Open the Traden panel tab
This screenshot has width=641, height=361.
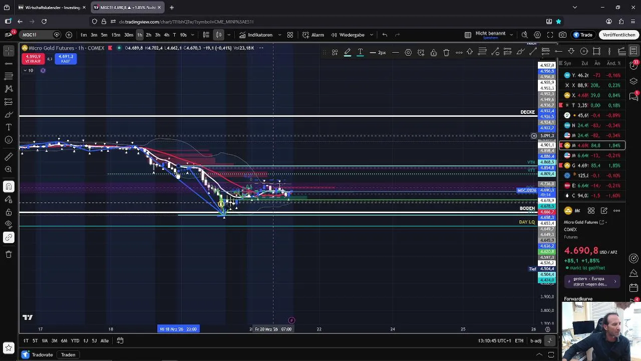pyautogui.click(x=68, y=355)
